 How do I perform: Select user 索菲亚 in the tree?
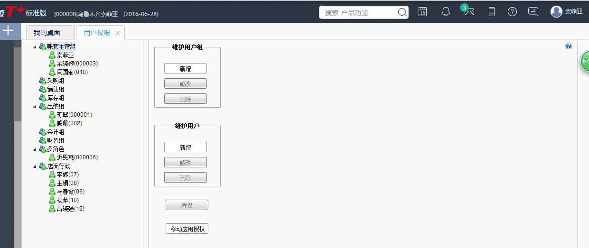click(x=65, y=55)
